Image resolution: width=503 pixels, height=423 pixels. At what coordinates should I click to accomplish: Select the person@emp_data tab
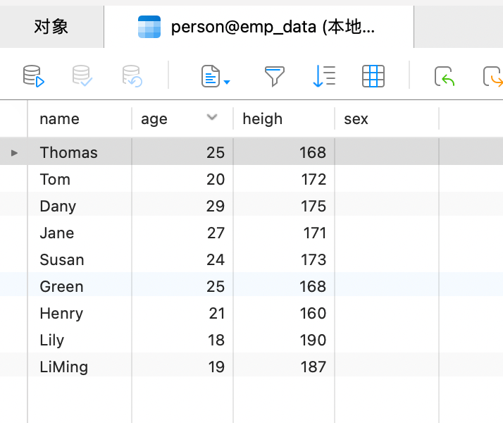point(259,27)
